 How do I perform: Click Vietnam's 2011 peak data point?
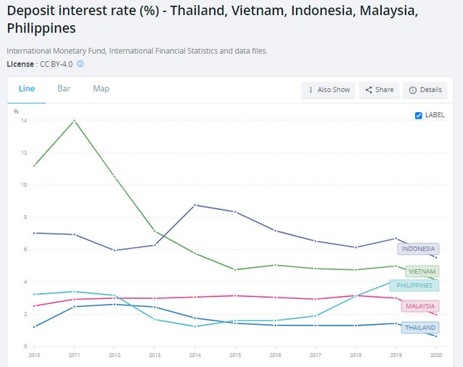(x=74, y=120)
